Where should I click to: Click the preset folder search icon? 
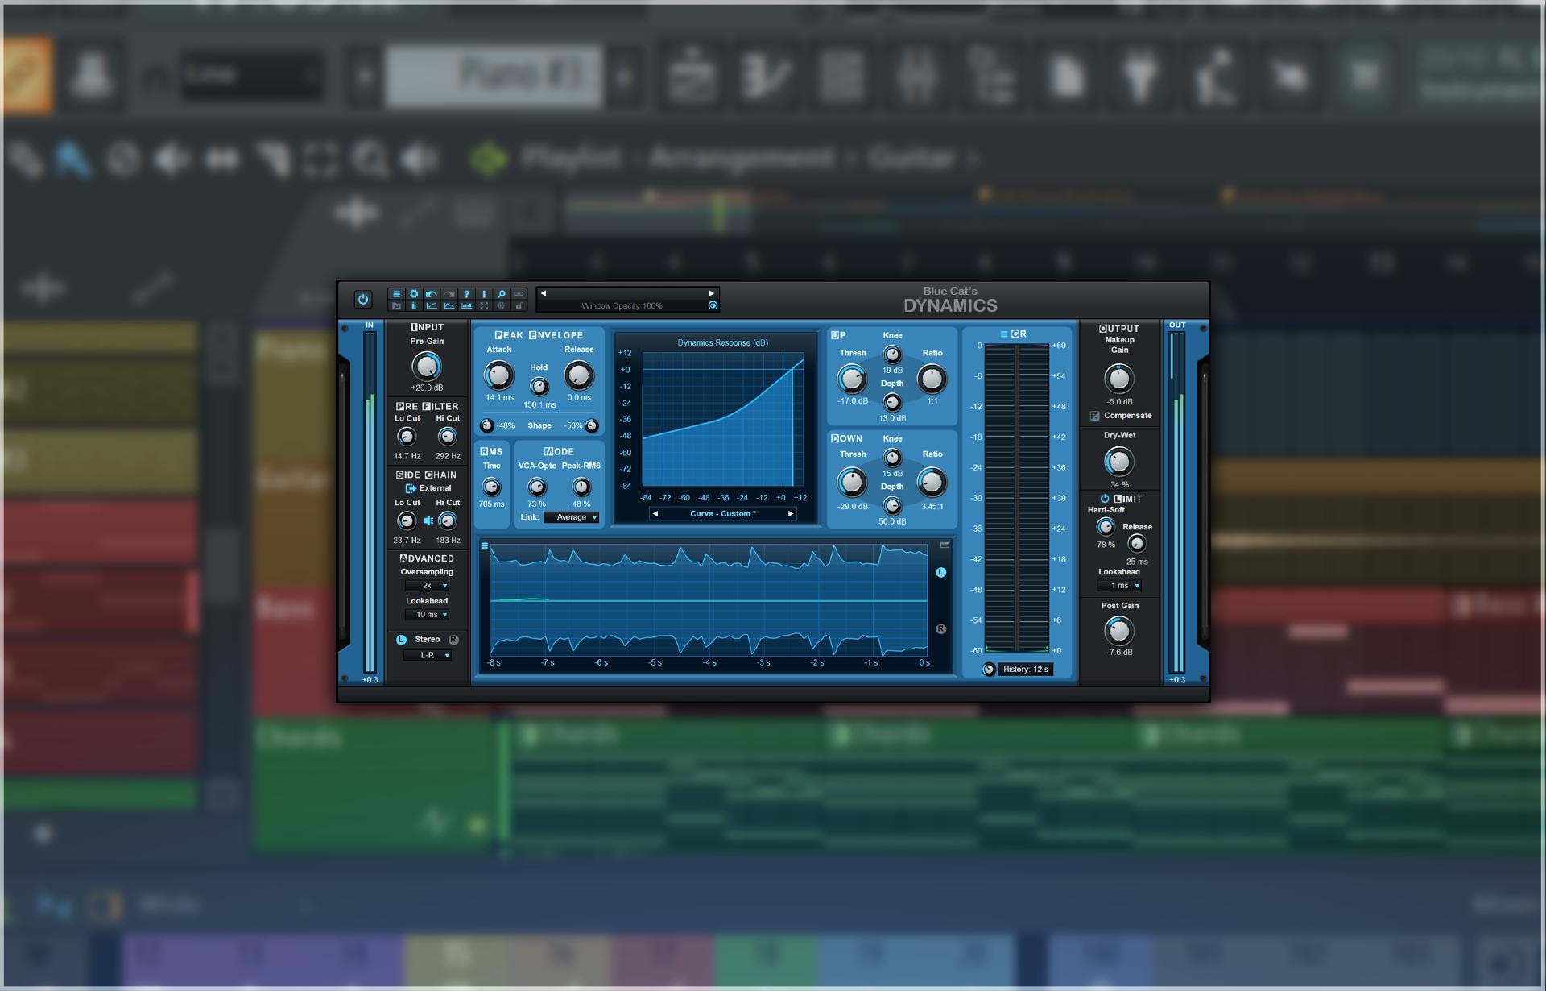tap(396, 306)
